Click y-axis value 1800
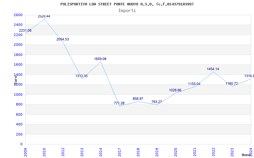This screenshot has width=254, height=158. pos(18,55)
